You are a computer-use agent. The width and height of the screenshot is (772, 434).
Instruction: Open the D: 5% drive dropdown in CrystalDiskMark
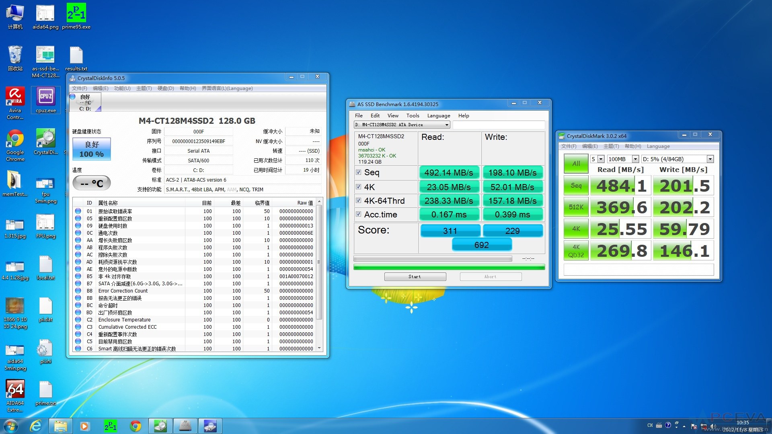(678, 159)
